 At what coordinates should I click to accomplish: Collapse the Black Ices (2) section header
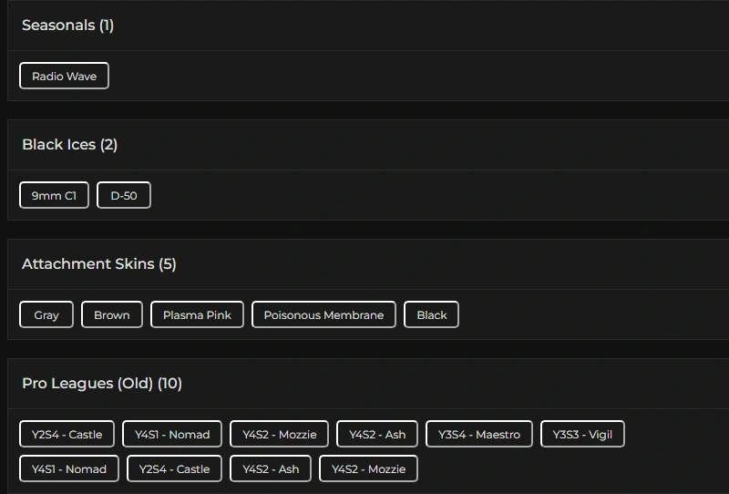coord(69,145)
